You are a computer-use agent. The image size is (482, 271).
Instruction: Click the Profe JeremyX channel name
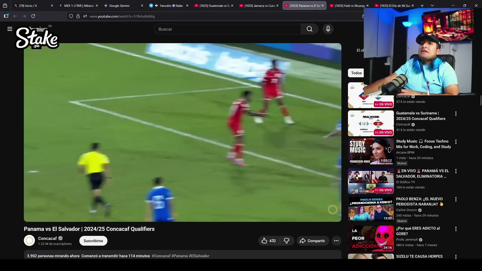pos(407,239)
